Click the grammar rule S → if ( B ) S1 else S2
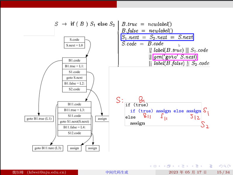The width and height of the screenshot is (233, 175). [x=85, y=24]
